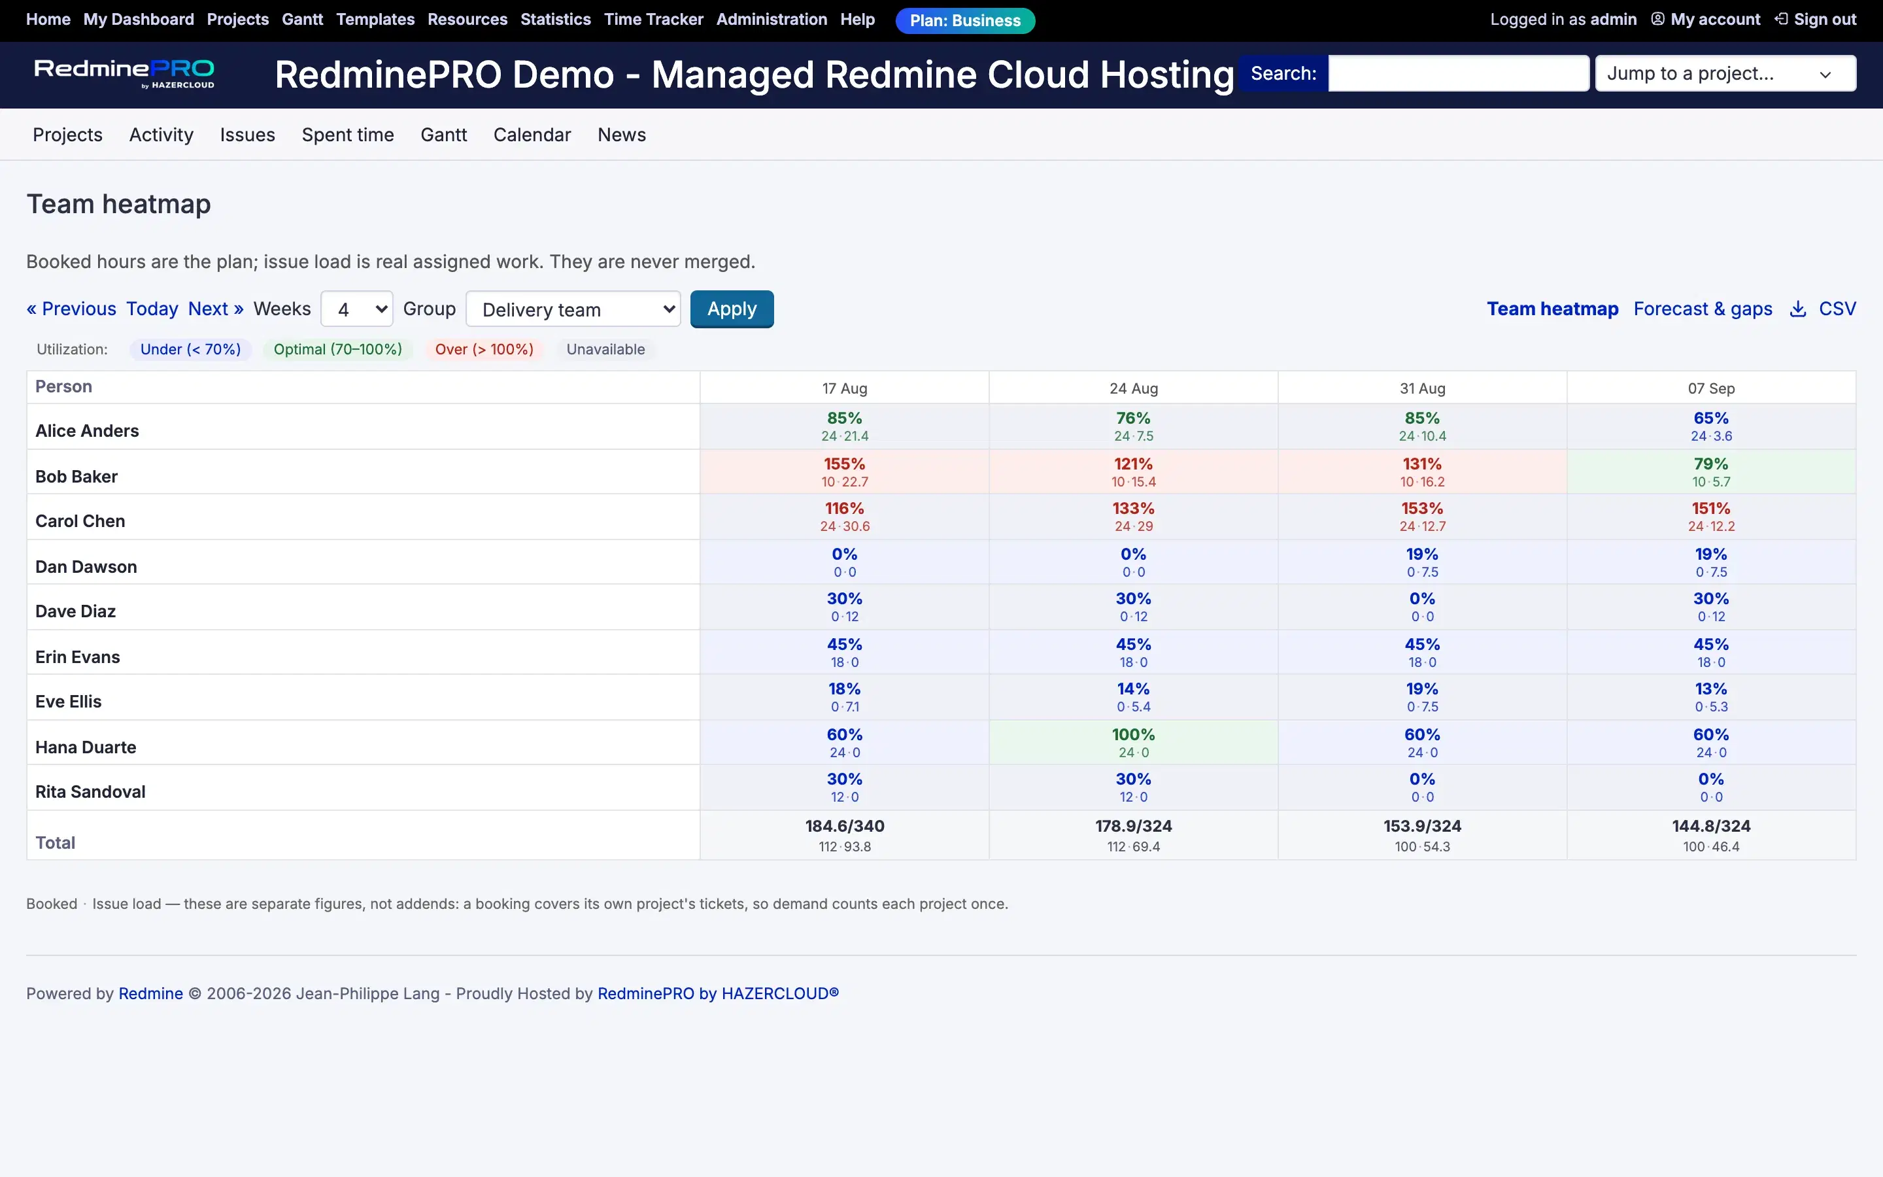Click Alice Anders' 65% cell
The width and height of the screenshot is (1883, 1177).
[x=1711, y=426]
